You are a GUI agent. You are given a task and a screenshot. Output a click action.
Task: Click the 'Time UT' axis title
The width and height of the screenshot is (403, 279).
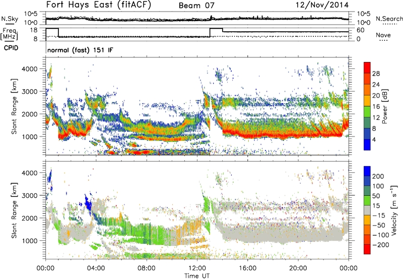click(197, 276)
